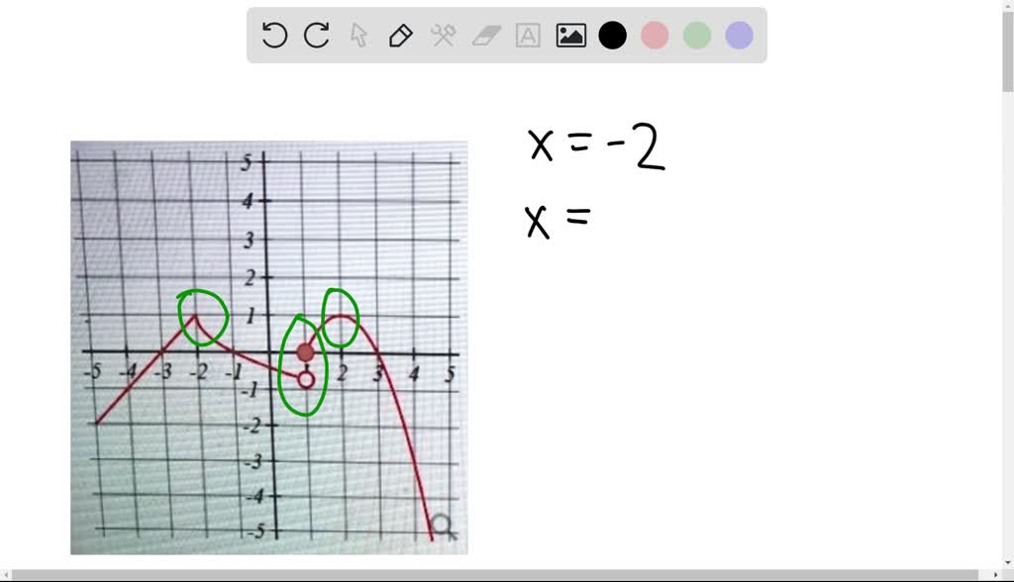Select the eraser tool
The width and height of the screenshot is (1014, 582).
coord(486,36)
